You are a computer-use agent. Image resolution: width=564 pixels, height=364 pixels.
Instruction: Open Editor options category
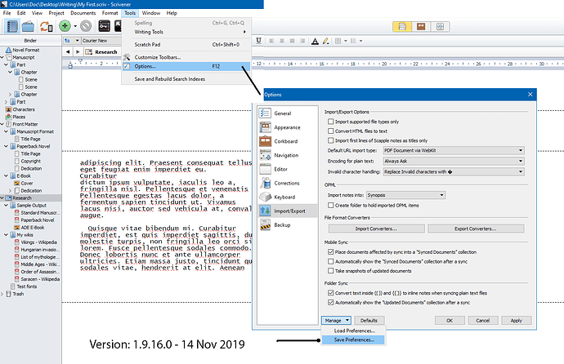[x=288, y=169]
